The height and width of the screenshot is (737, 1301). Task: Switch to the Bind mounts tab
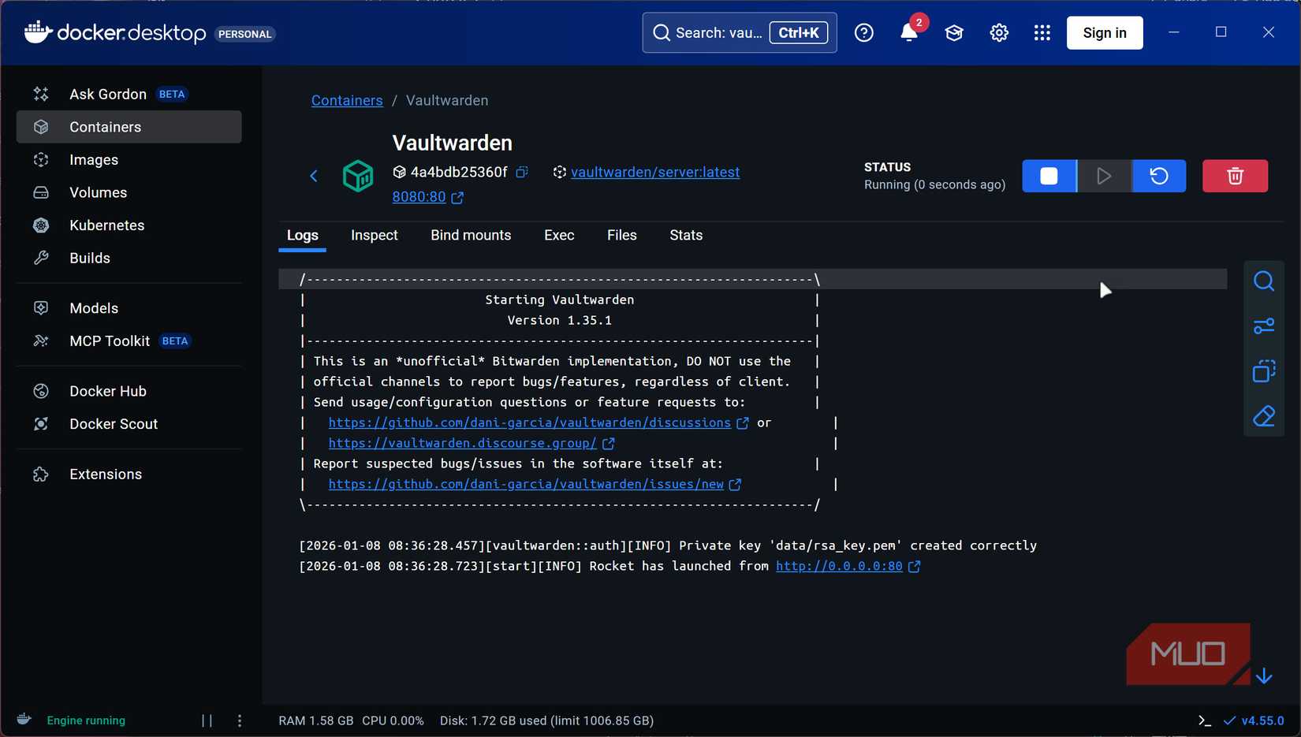pyautogui.click(x=471, y=236)
